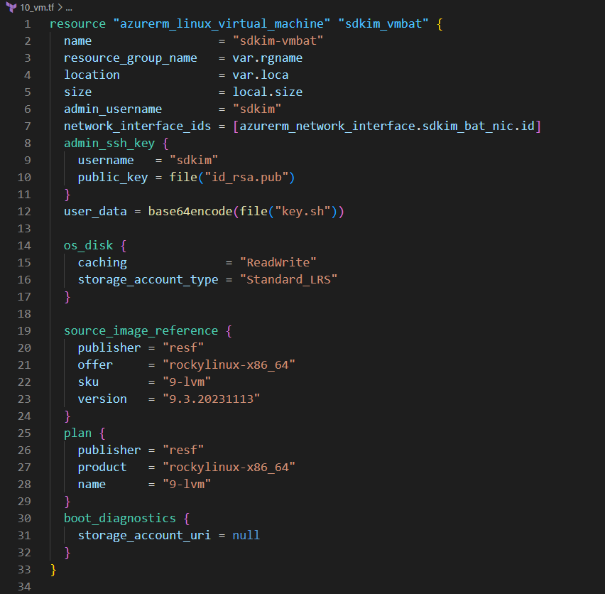Viewport: 605px width, 594px height.
Task: Click the "sdkim_vmbat" resource name string
Action: [383, 24]
